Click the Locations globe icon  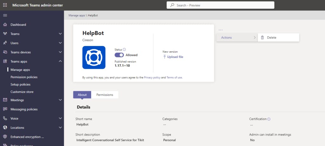[5, 128]
